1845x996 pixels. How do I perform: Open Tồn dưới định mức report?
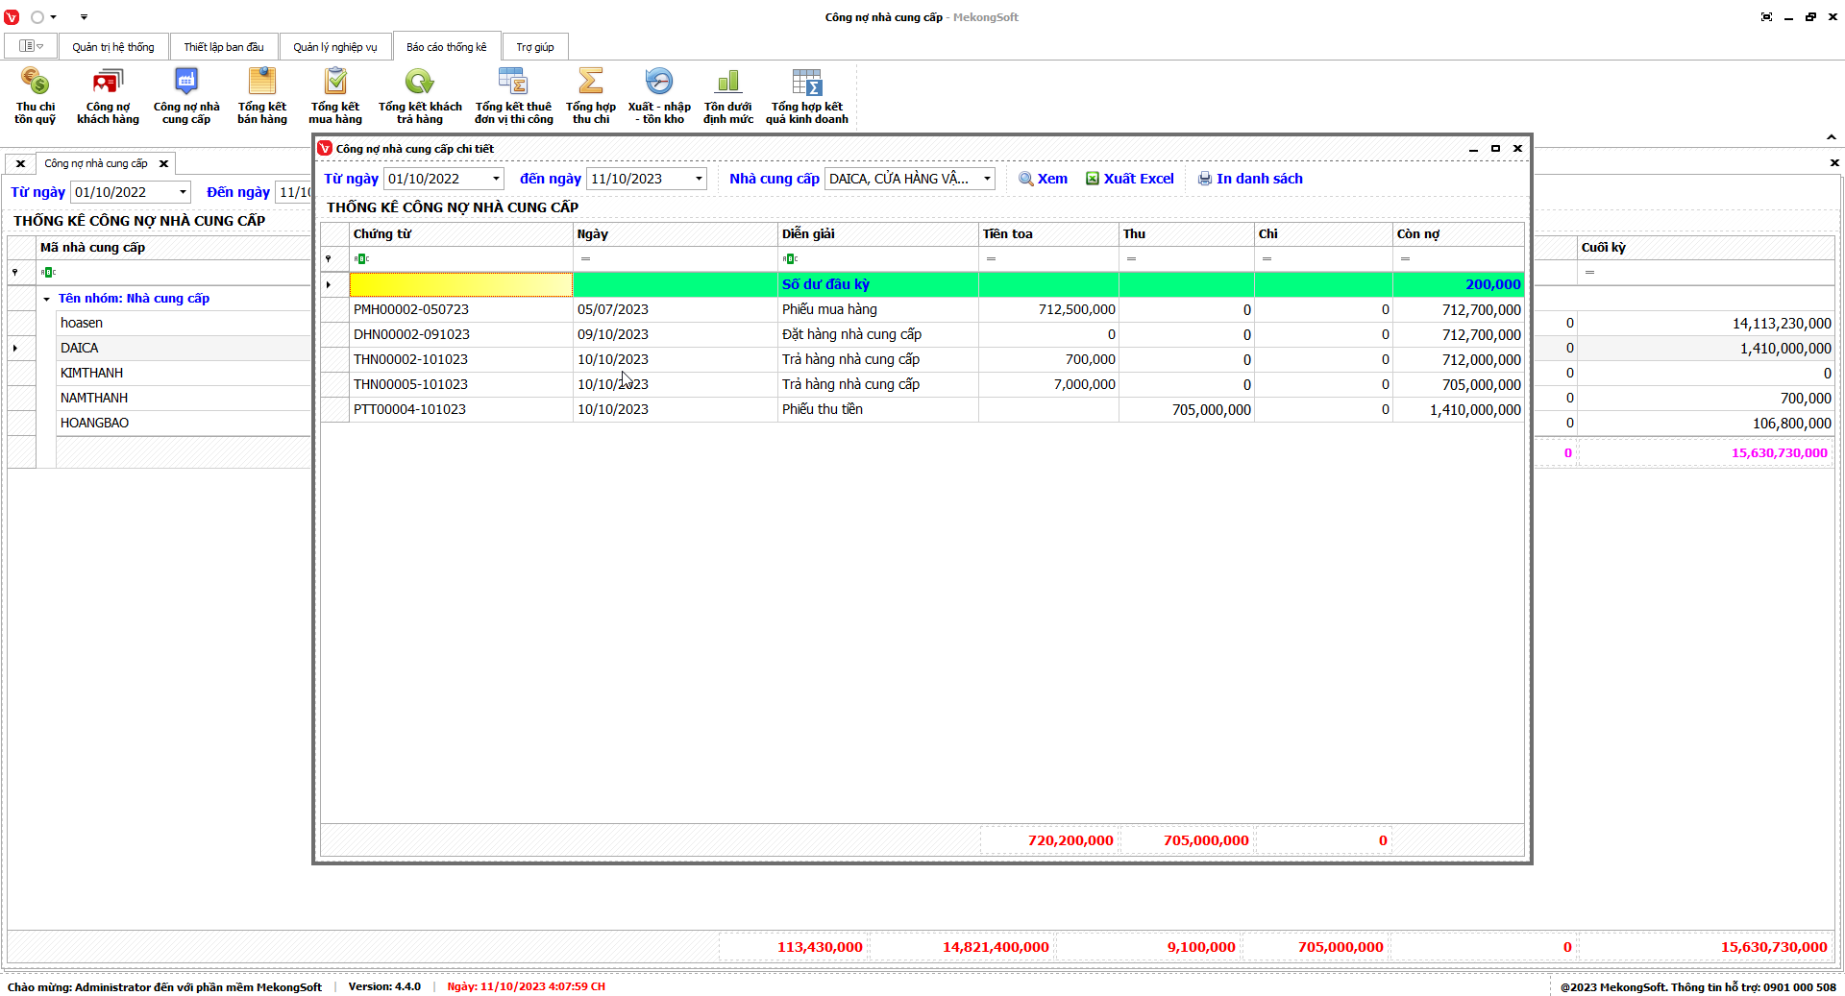727,95
